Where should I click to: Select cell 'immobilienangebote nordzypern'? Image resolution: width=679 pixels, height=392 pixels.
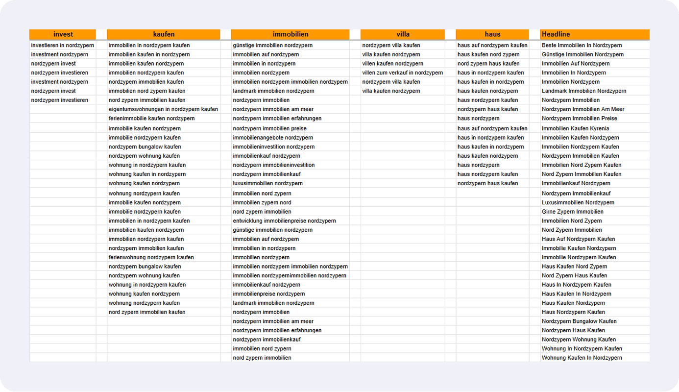pyautogui.click(x=273, y=138)
